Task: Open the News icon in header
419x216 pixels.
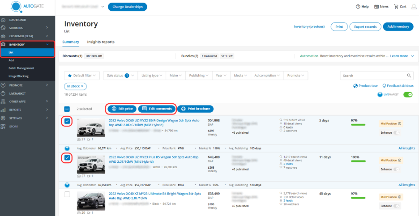Action: tap(376, 7)
